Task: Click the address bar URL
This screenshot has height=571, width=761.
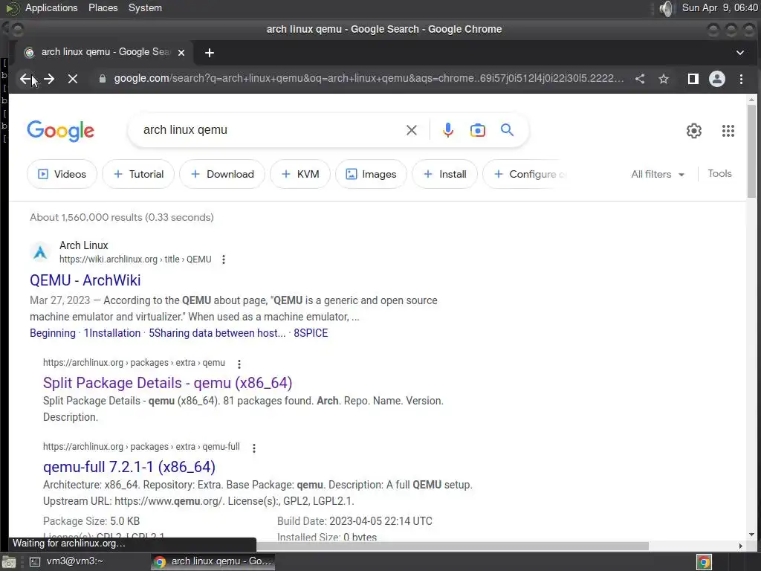Action: pos(369,79)
